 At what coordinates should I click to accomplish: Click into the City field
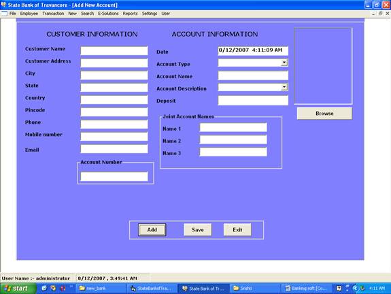[x=114, y=75]
